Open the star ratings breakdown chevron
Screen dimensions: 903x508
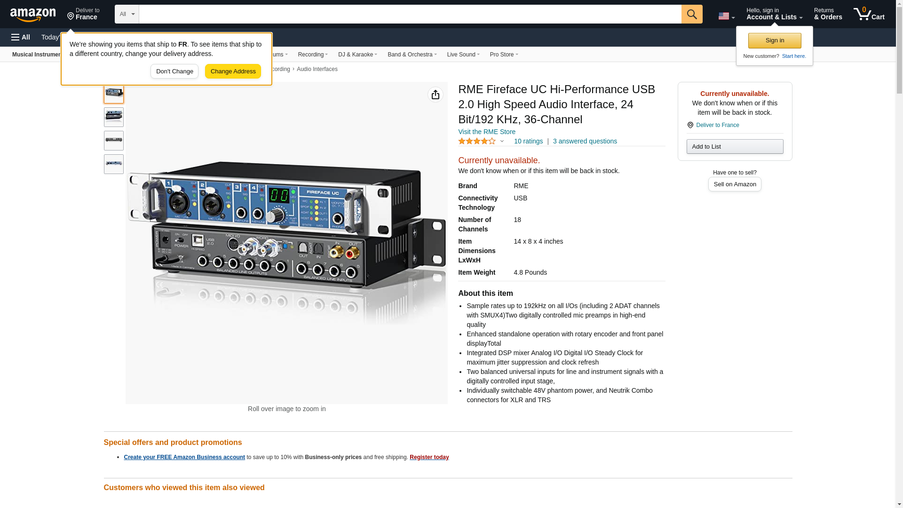click(502, 141)
